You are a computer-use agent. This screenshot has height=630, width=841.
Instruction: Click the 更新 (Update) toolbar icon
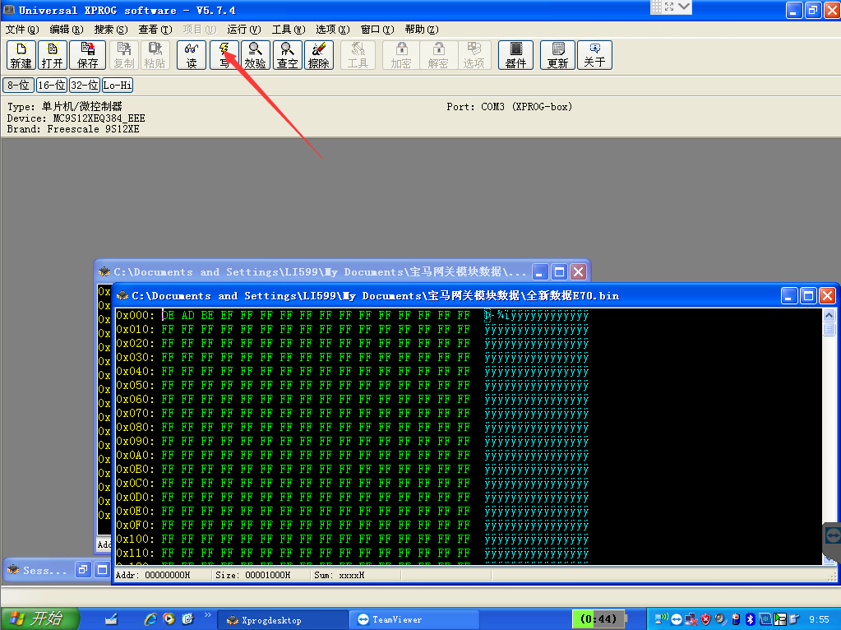(x=557, y=55)
